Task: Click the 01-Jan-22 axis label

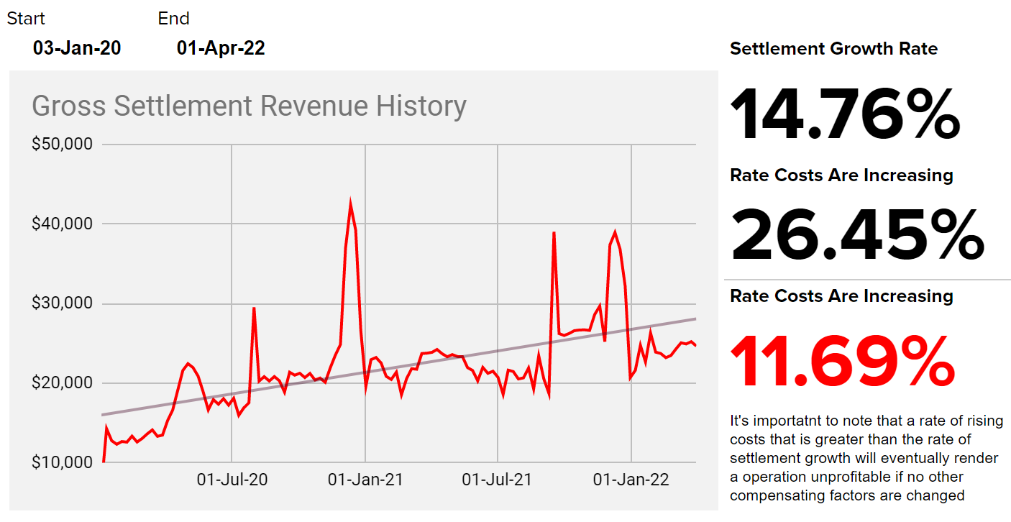Action: pos(631,480)
